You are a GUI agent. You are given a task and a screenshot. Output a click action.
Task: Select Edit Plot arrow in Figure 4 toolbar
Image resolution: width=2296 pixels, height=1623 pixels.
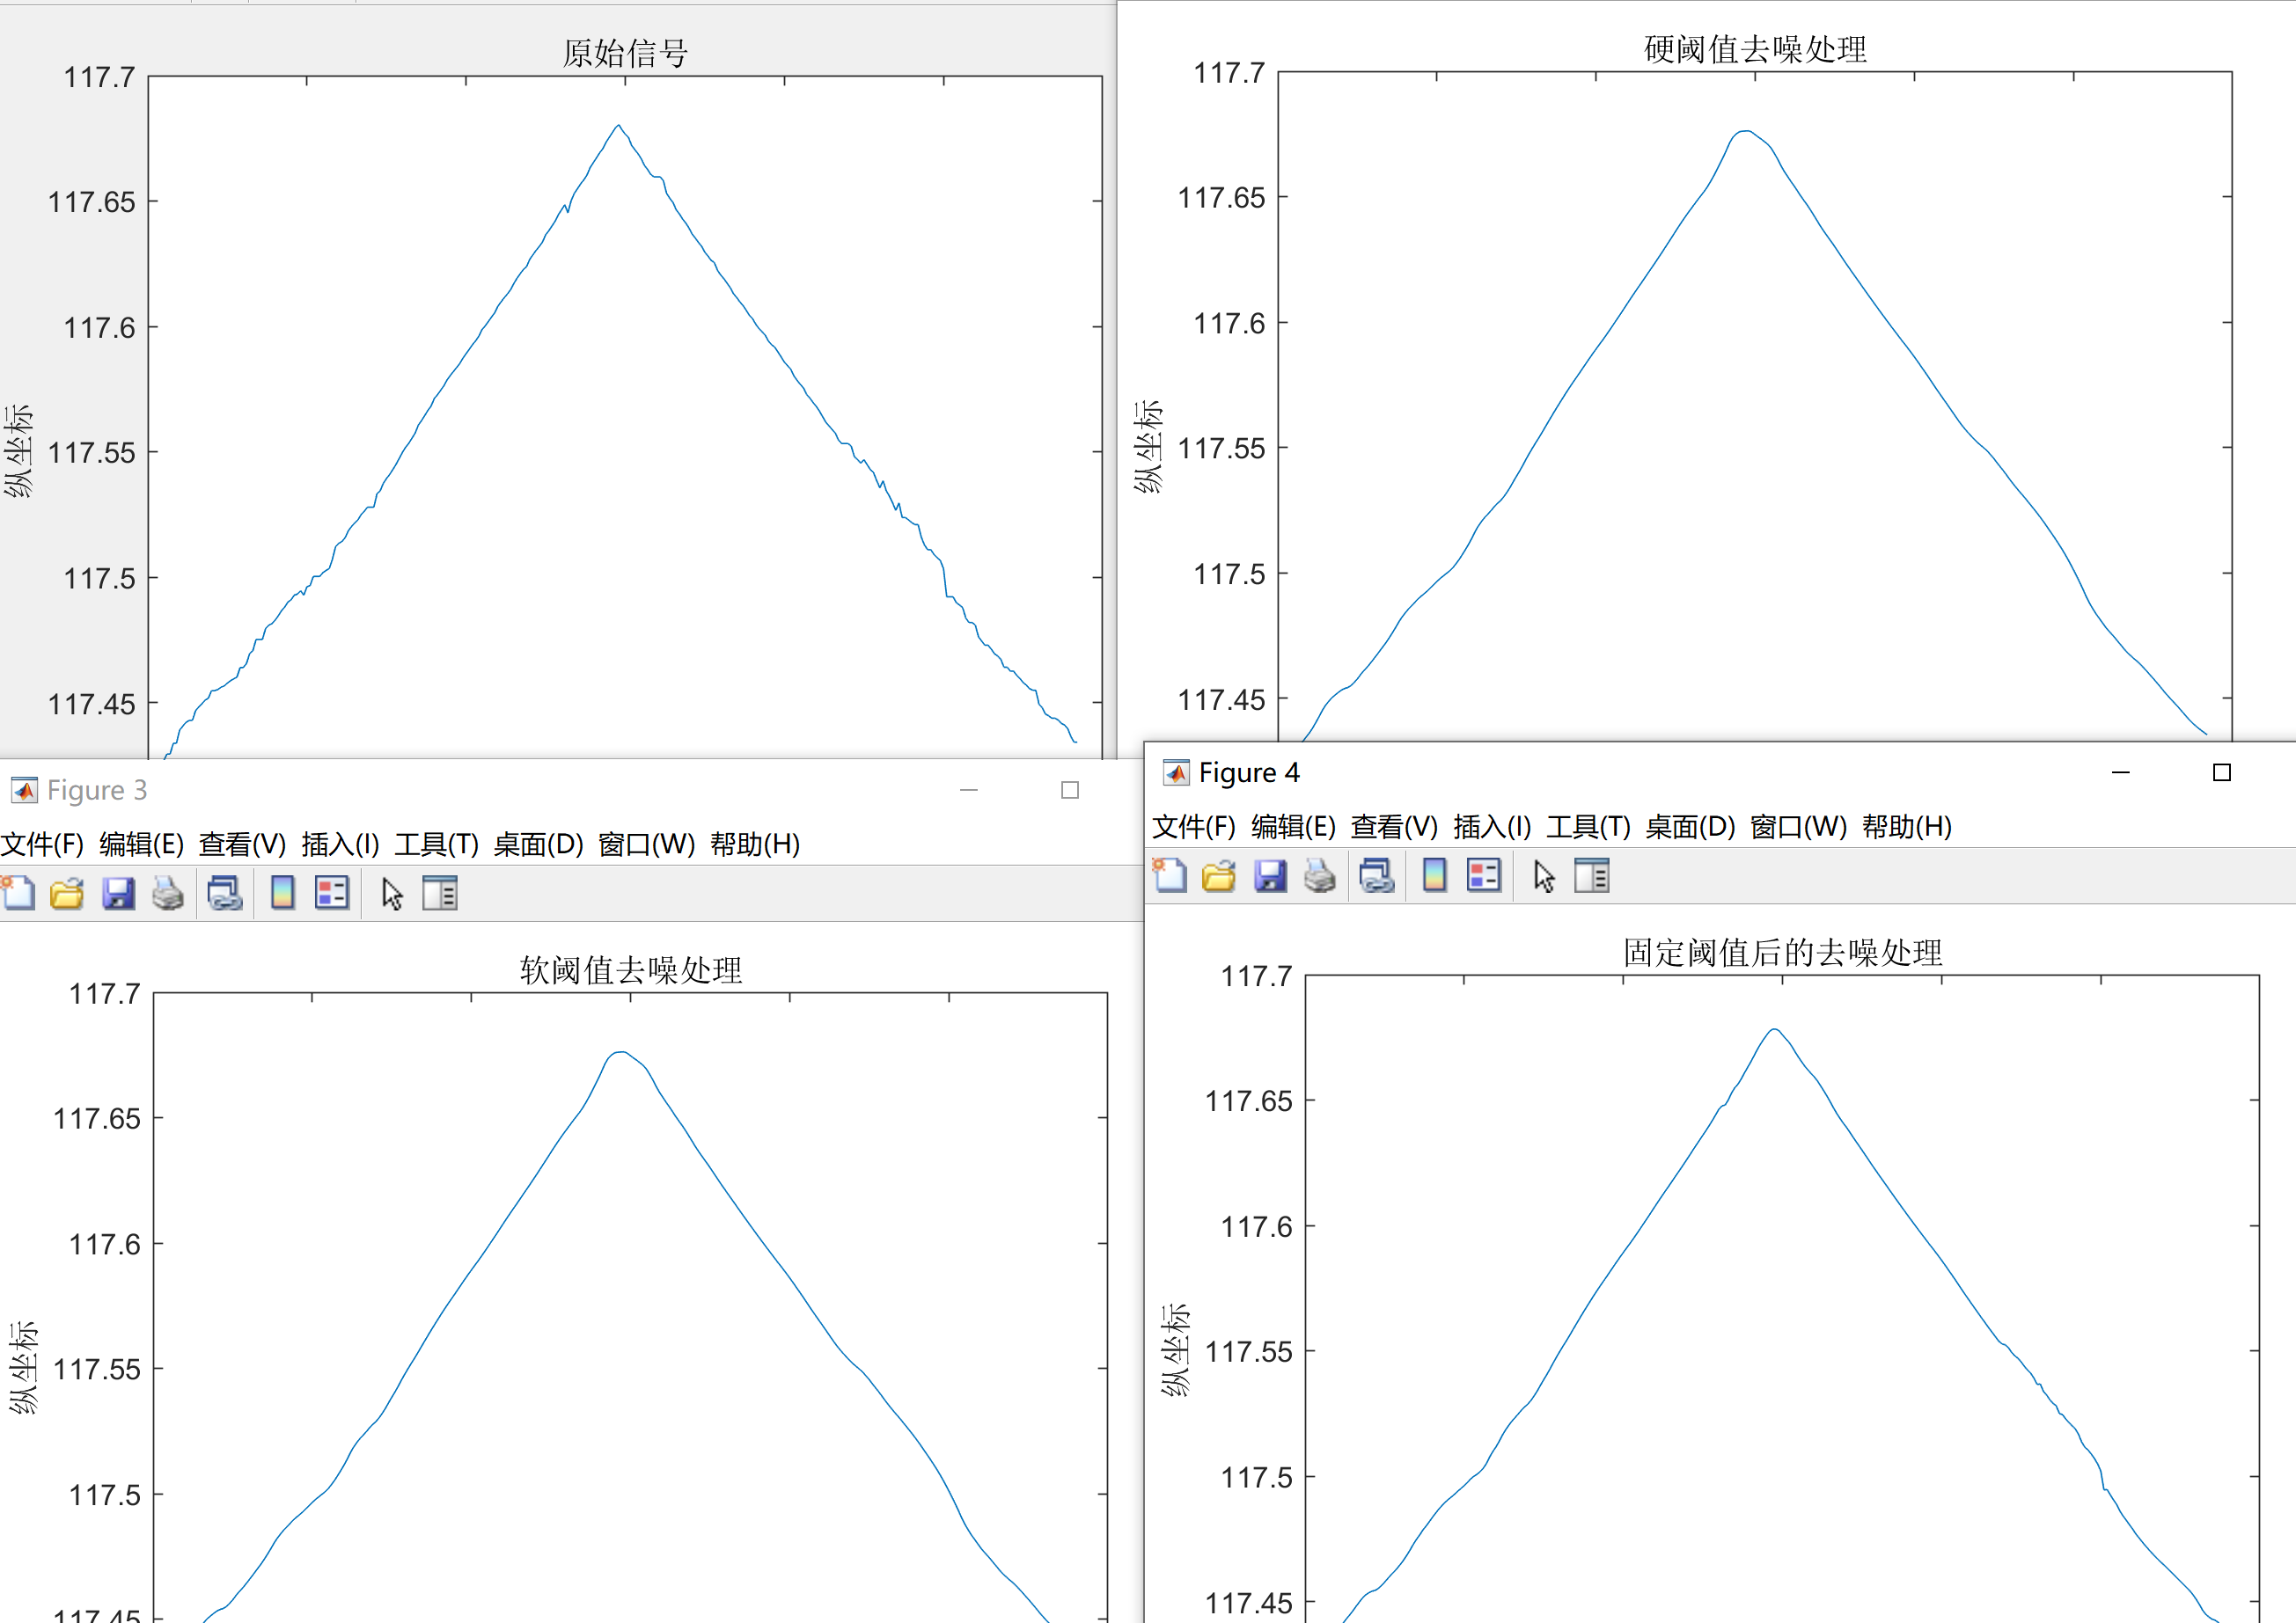click(x=1544, y=876)
